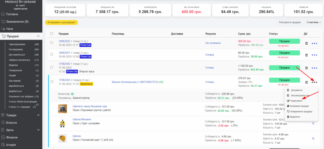Image resolution: width=324 pixels, height=149 pixels.
Task: Expand the Товари sidebar section chevron
Action: click(38, 115)
